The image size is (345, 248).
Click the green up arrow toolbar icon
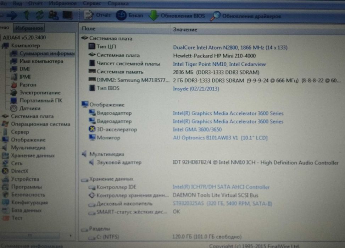[x=27, y=15]
